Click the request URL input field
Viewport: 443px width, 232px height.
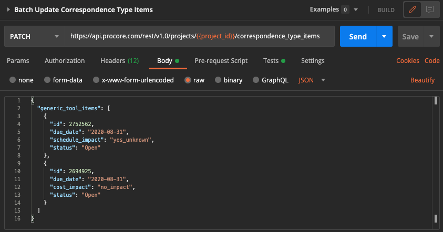[x=200, y=36]
